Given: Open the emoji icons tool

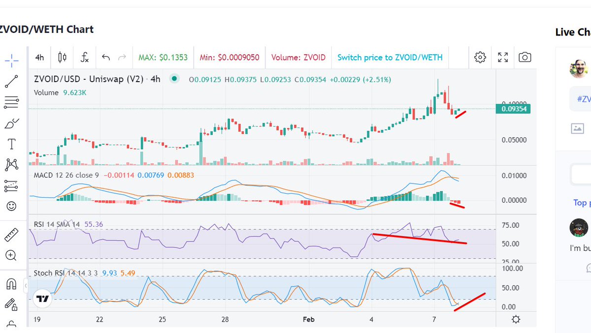Looking at the screenshot, I should pos(12,206).
